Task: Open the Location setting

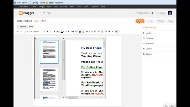Action: (x=148, y=49)
